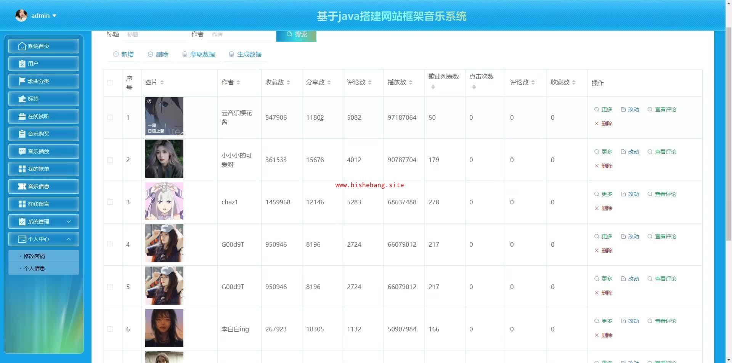Open the chaz1 anime cover thumbnail
The height and width of the screenshot is (363, 732).
(x=164, y=201)
